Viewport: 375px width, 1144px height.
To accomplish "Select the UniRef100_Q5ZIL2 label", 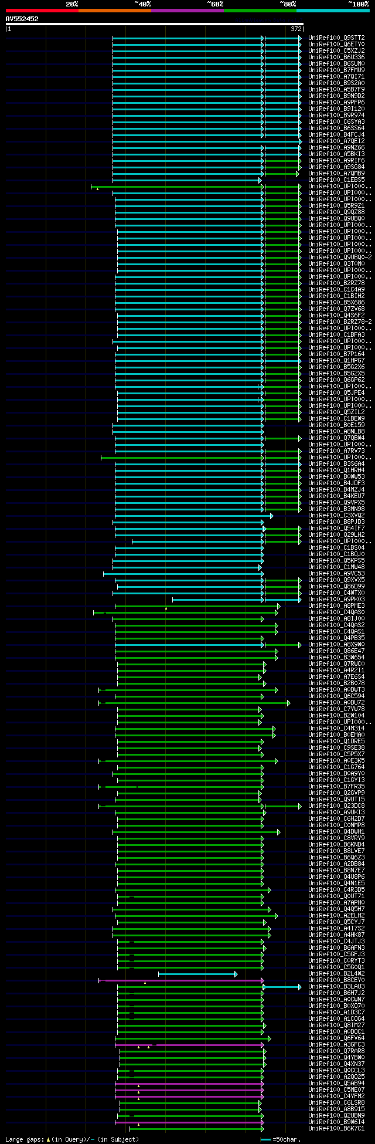I will point(336,412).
